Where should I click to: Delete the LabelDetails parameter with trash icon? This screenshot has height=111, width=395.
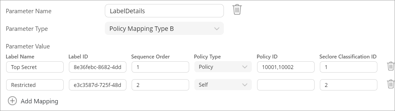(237, 10)
